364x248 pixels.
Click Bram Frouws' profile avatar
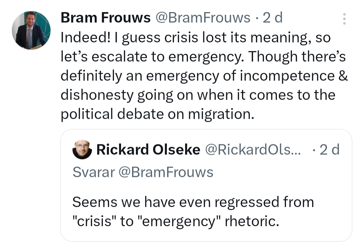[31, 30]
